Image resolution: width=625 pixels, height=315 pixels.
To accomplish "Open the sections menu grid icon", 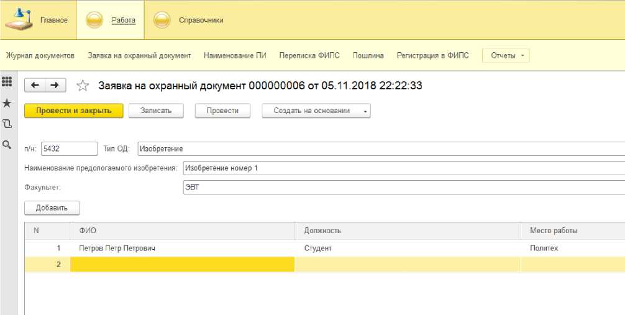I will coord(7,81).
